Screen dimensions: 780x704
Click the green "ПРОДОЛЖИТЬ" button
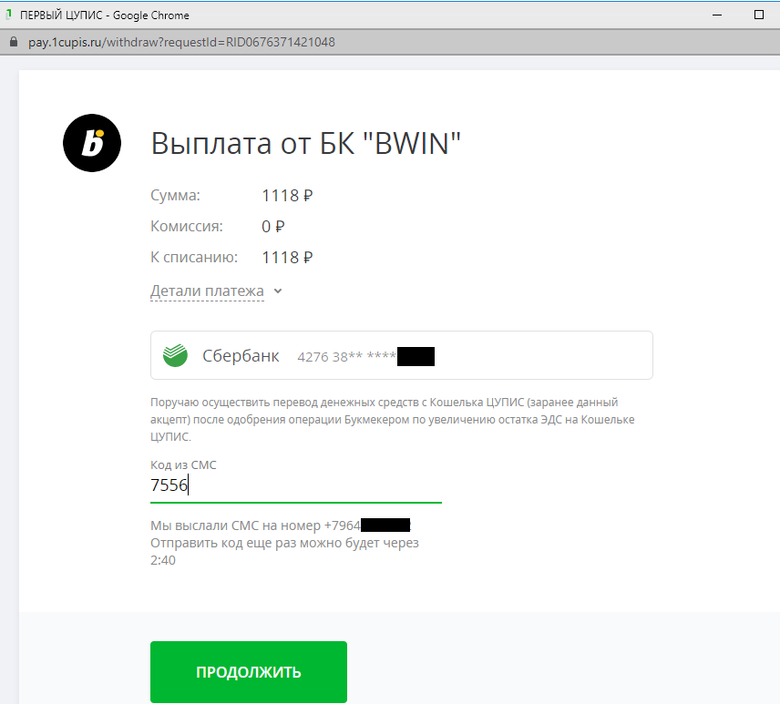pyautogui.click(x=249, y=672)
